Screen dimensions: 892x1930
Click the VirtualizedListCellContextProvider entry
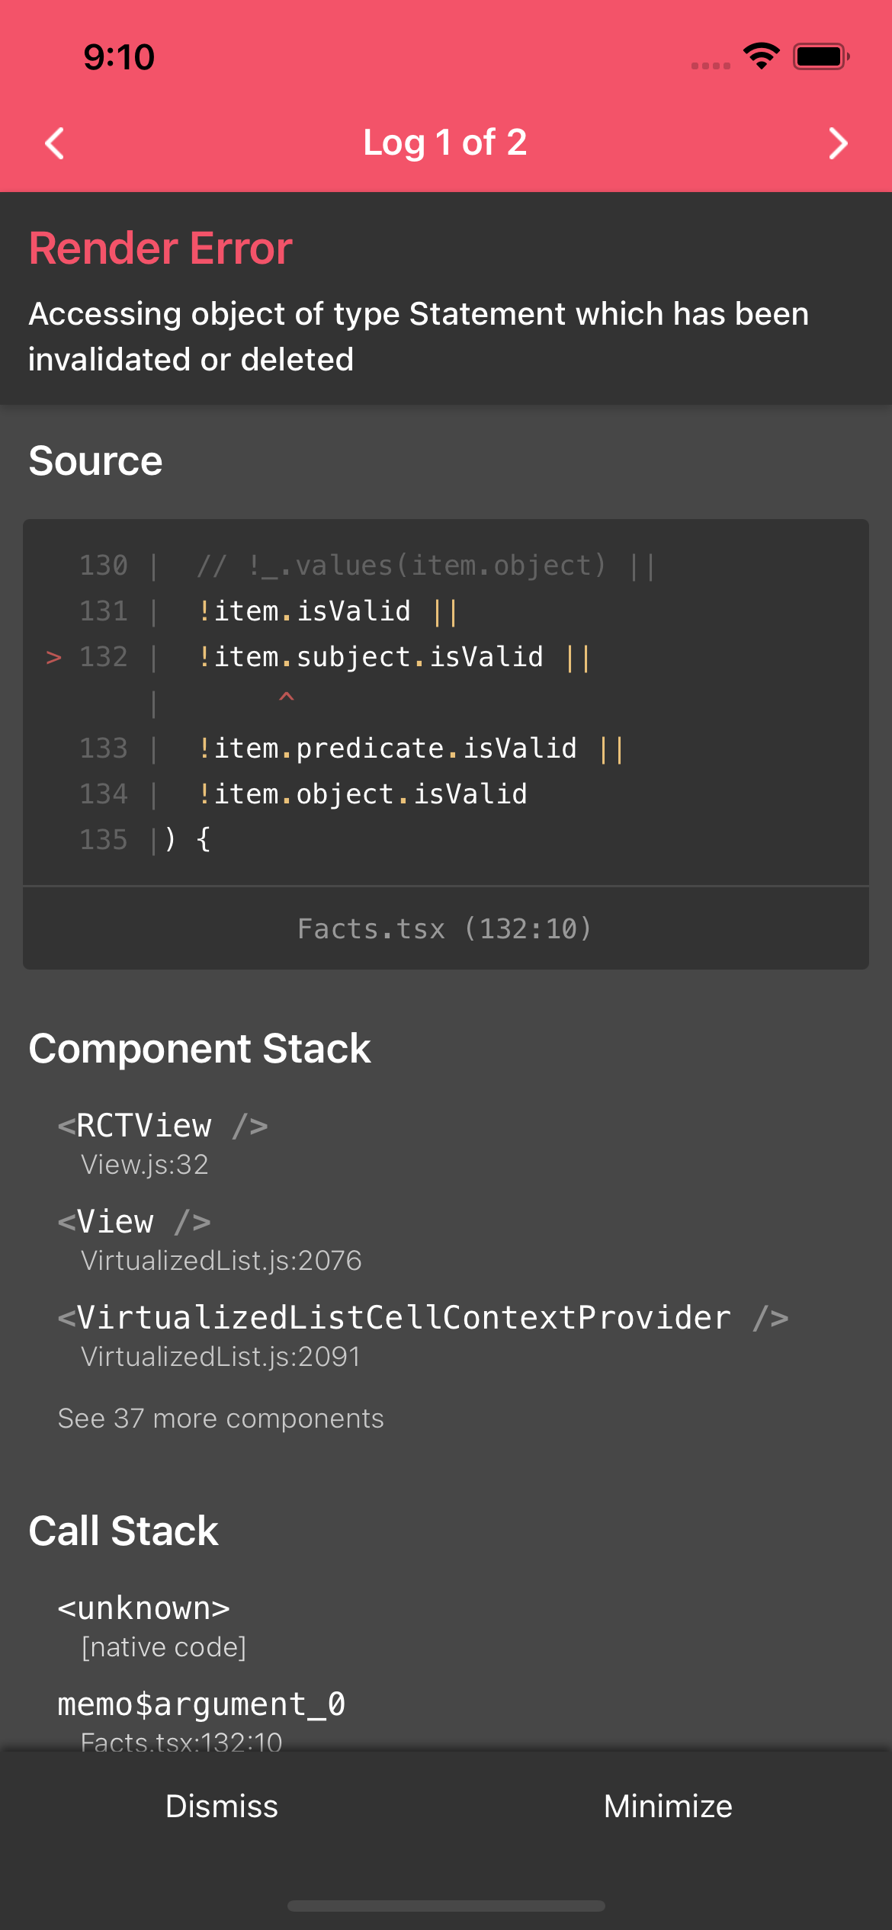[x=424, y=1317]
